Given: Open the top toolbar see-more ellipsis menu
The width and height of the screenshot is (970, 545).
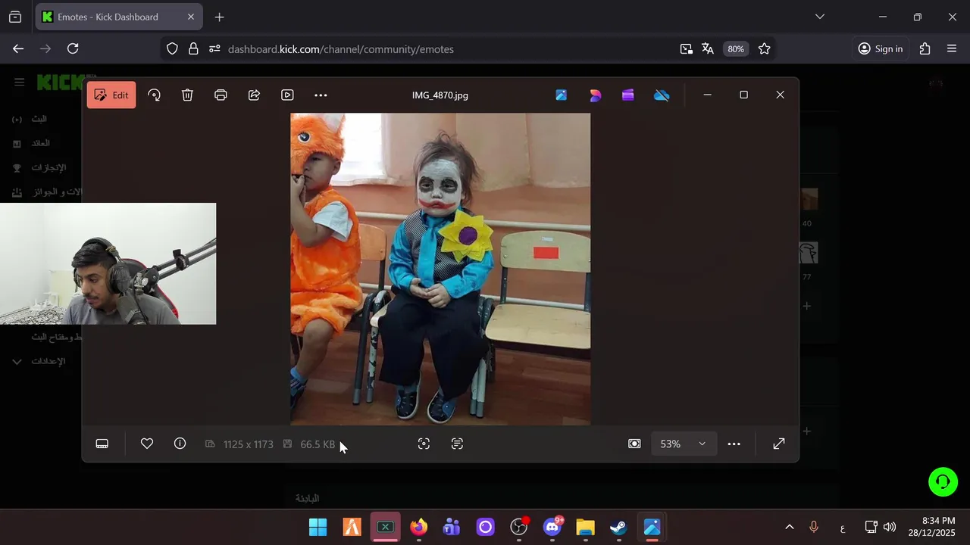Looking at the screenshot, I should coord(321,95).
